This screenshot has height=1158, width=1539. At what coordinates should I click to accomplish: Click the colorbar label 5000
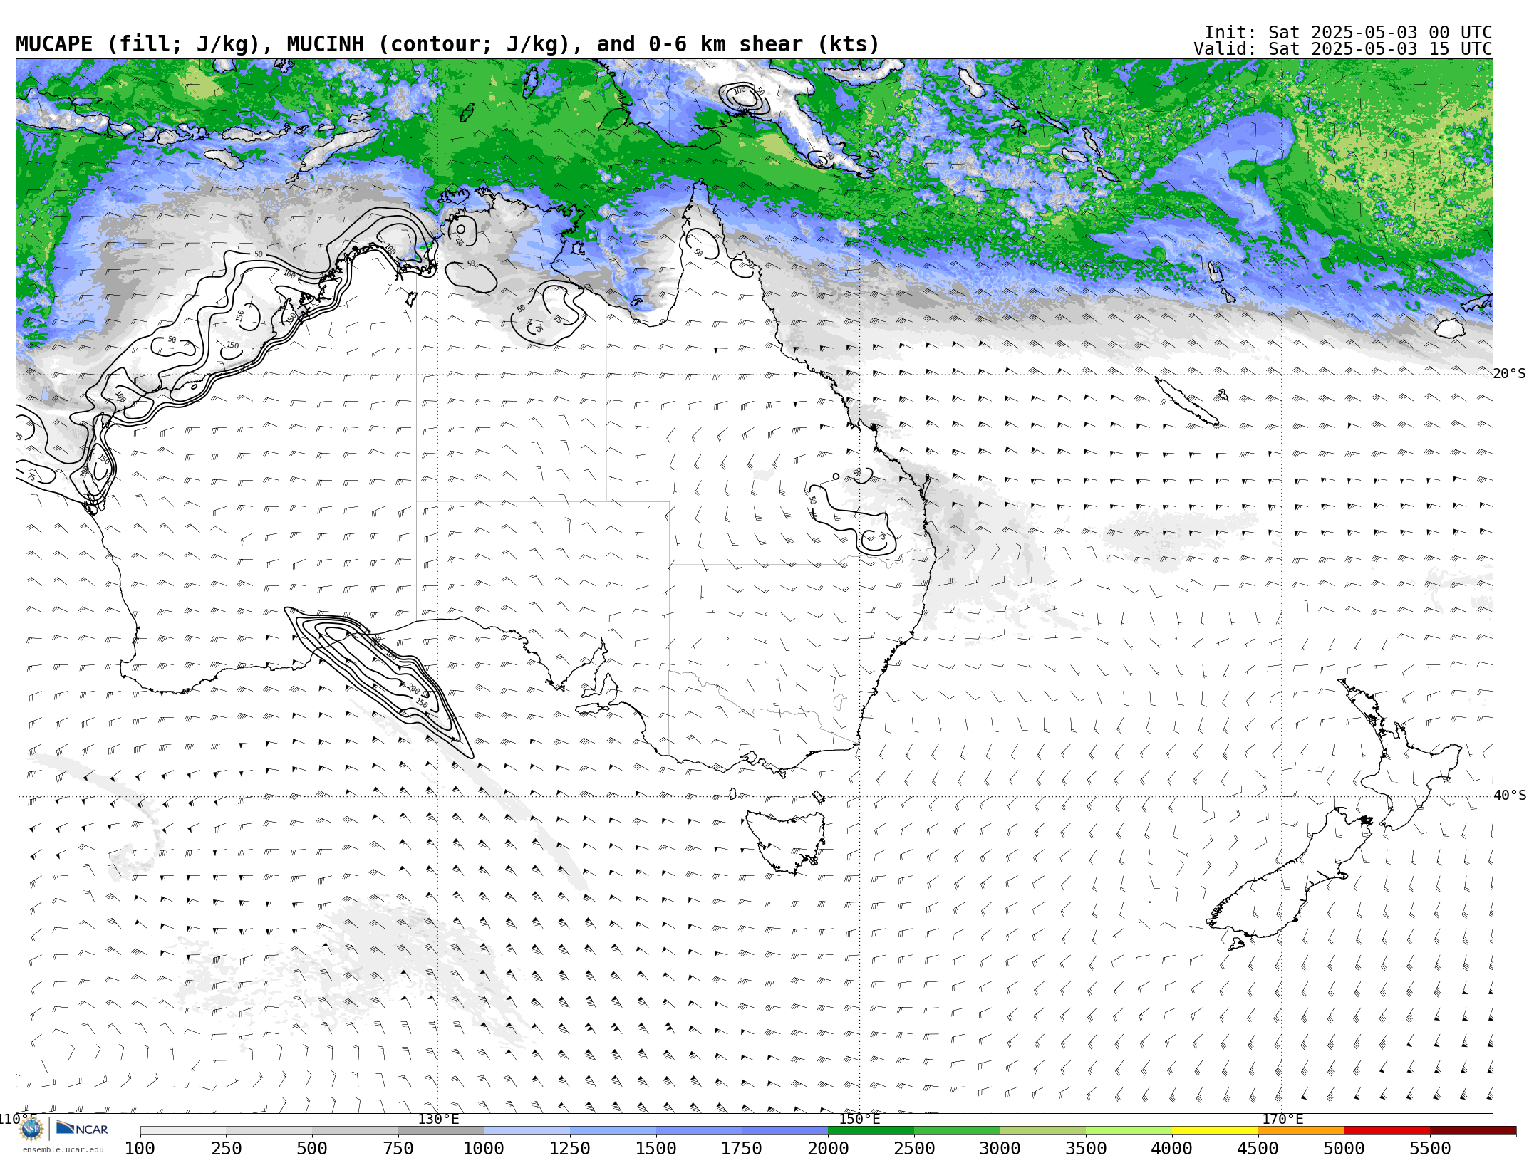click(1344, 1149)
